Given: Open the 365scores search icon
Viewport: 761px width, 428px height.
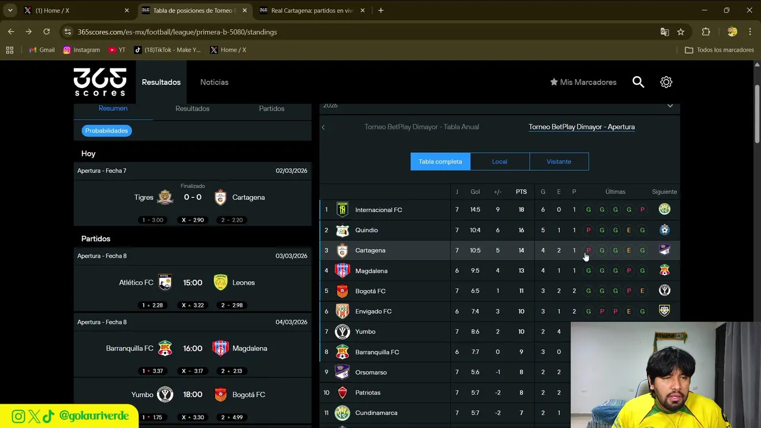Looking at the screenshot, I should [638, 82].
